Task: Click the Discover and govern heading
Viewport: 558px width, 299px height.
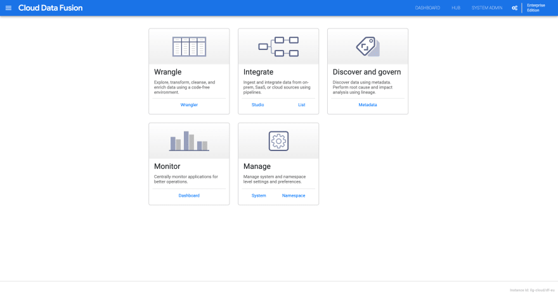Action: tap(367, 72)
